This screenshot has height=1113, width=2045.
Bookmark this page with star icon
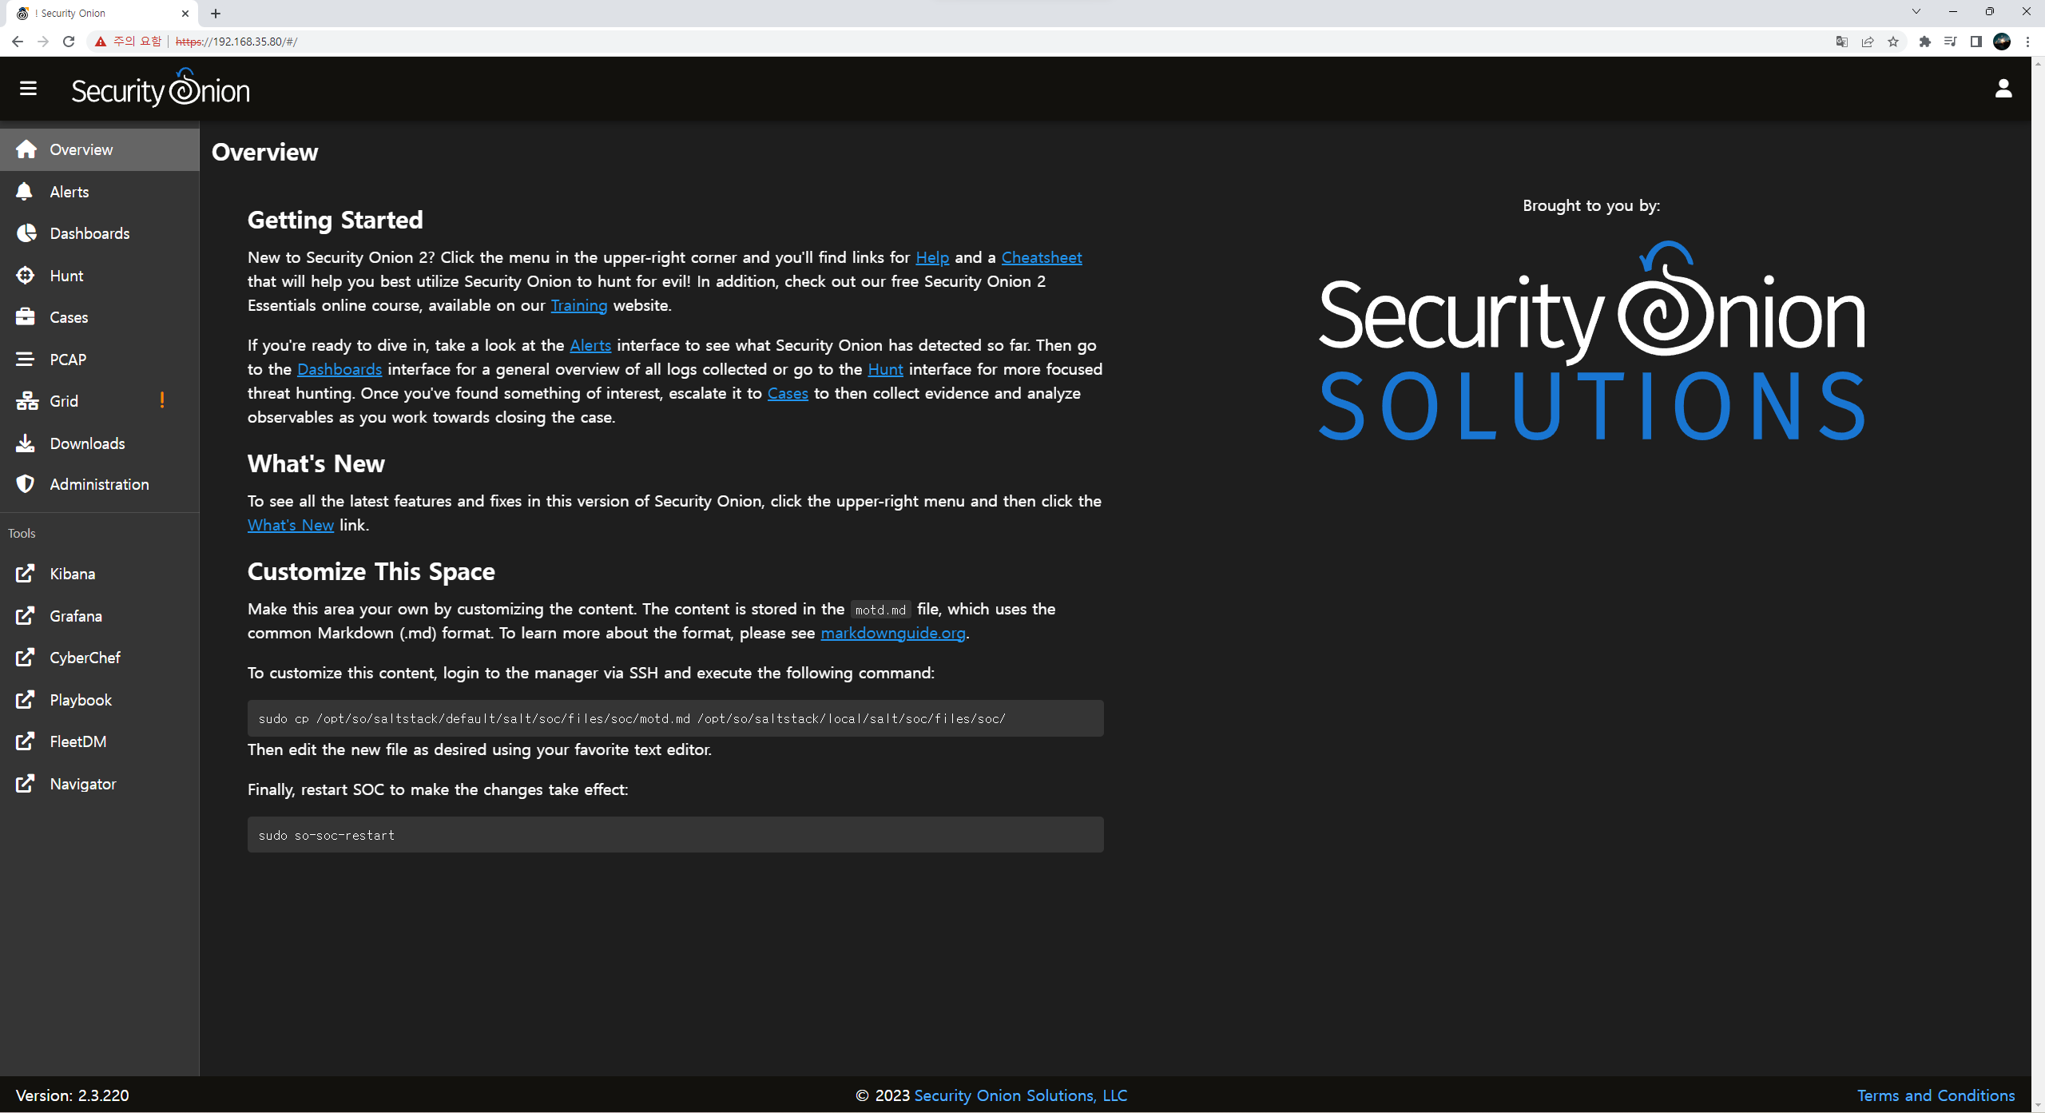1893,42
